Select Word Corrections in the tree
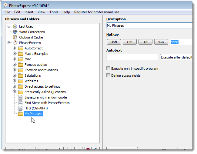This screenshot has height=154, width=197. (x=32, y=32)
